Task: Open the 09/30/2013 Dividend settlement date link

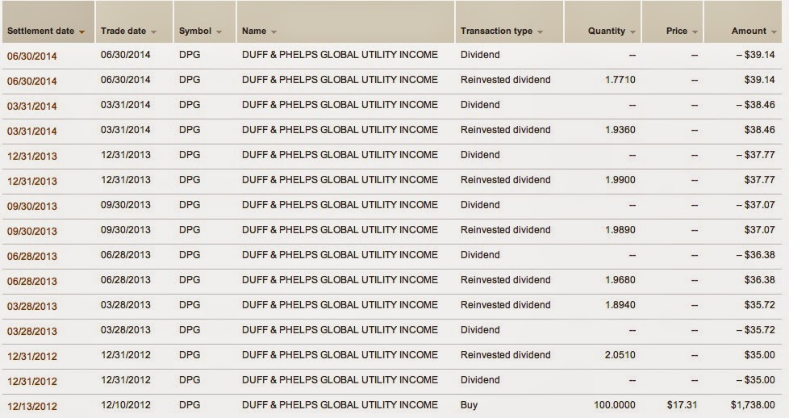Action: [31, 206]
